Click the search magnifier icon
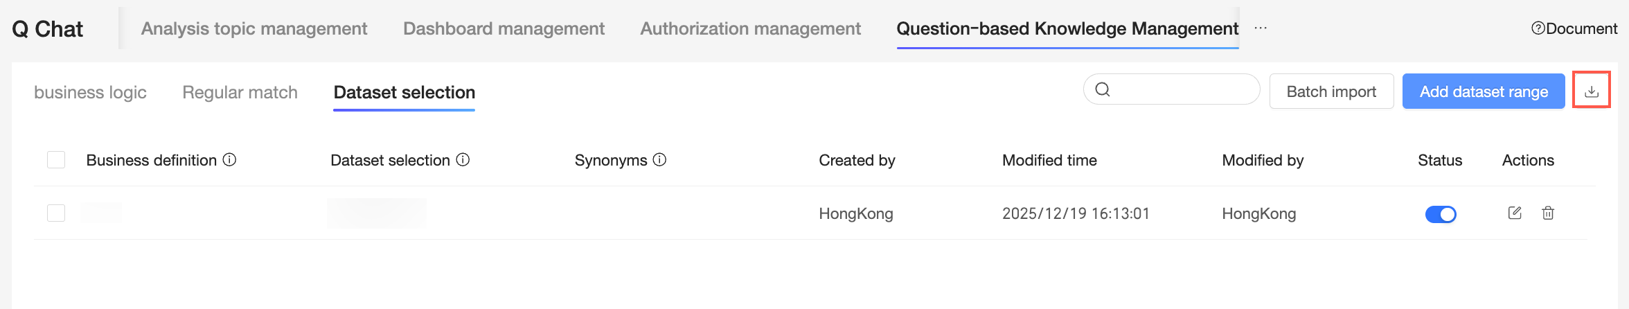 point(1103,89)
